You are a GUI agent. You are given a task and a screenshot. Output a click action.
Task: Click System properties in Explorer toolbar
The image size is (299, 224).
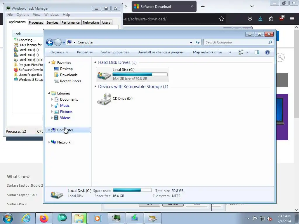tap(115, 52)
